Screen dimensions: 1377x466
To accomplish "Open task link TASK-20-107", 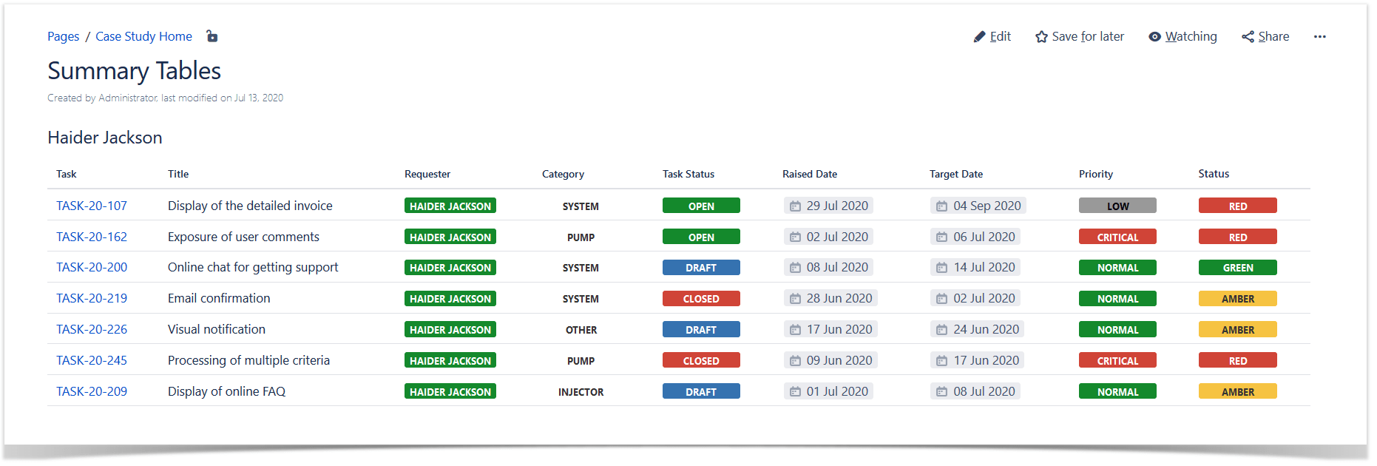I will click(x=92, y=206).
